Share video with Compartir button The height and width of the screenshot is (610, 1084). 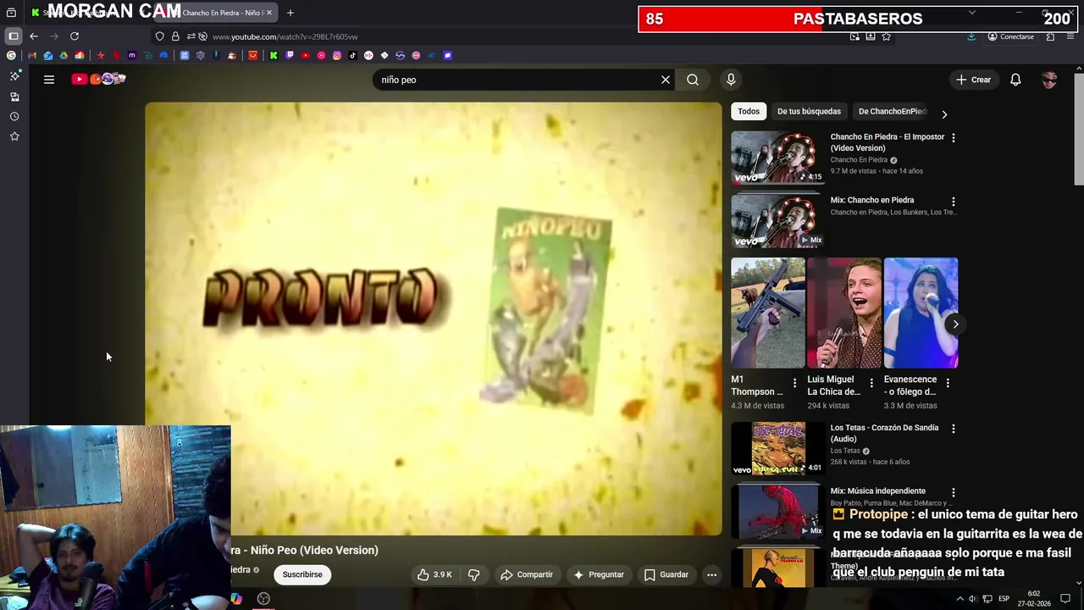pyautogui.click(x=527, y=574)
